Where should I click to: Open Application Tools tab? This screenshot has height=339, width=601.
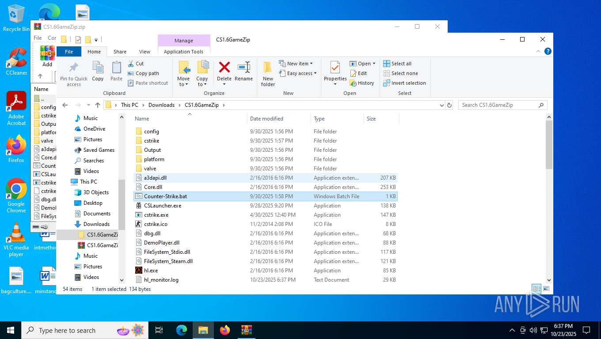point(183,52)
